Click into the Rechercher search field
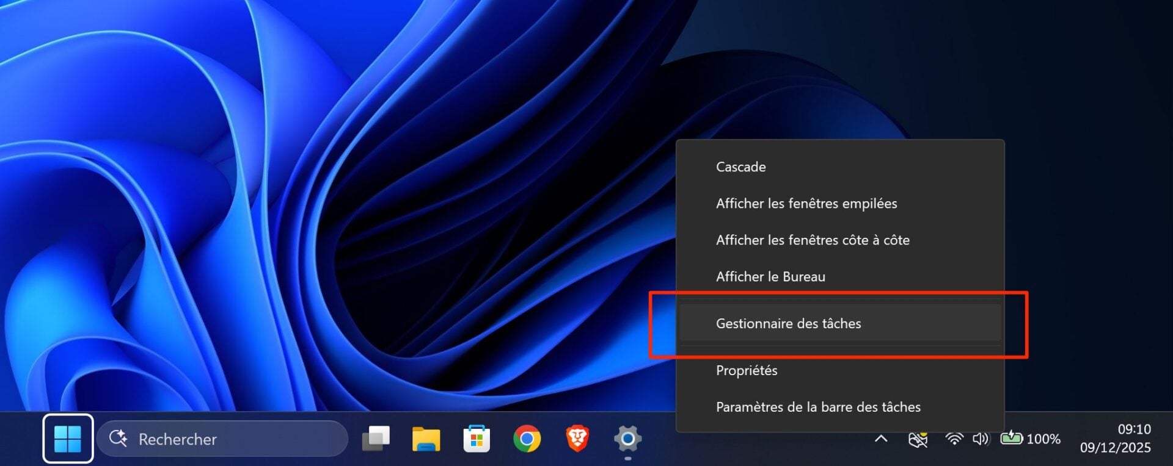 coord(222,439)
